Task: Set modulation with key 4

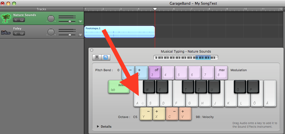Action: pos(168,73)
